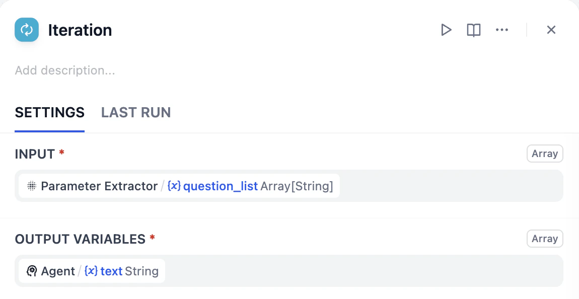This screenshot has width=579, height=299.
Task: Open the Array selector beside OUTPUT VARIABLES
Action: 545,239
